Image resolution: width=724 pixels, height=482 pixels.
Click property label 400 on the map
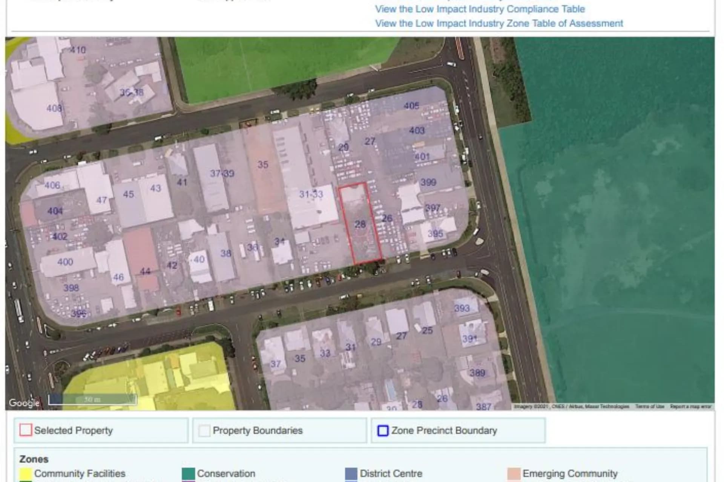[65, 262]
